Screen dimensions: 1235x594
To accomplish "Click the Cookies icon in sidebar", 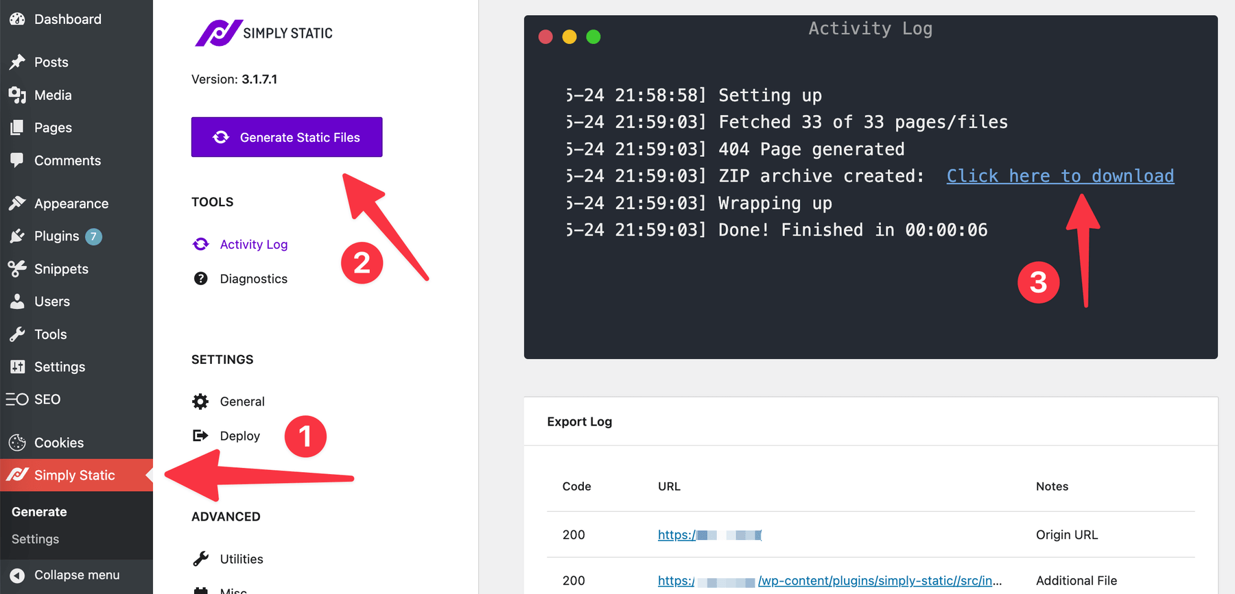I will (x=17, y=443).
